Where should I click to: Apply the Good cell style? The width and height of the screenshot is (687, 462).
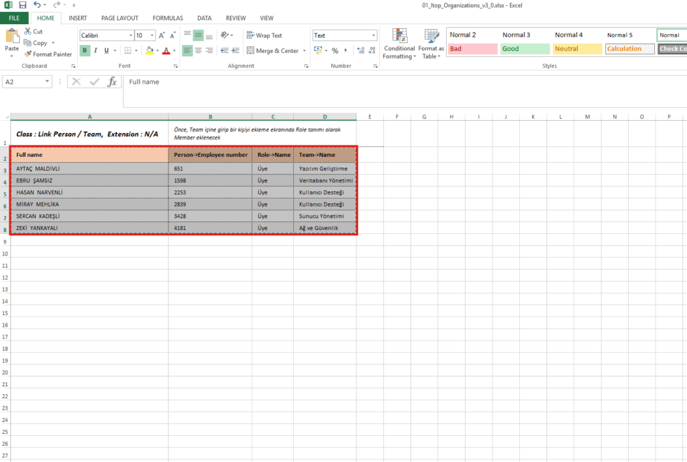pyautogui.click(x=525, y=48)
